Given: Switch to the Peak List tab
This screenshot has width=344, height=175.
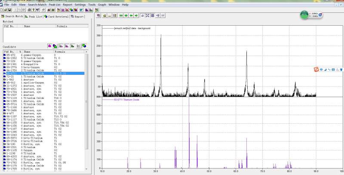Looking at the screenshot, I should point(34,16).
